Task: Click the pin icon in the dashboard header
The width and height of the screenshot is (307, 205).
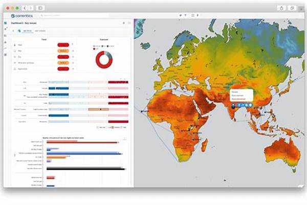Action: [x=123, y=23]
